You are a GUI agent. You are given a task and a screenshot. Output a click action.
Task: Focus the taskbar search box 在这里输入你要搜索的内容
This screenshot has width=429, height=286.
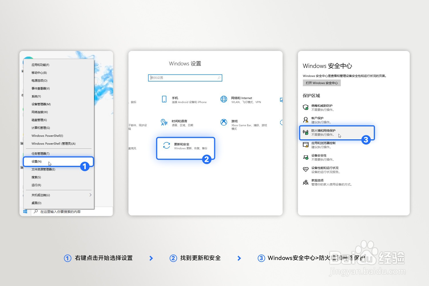click(x=72, y=212)
